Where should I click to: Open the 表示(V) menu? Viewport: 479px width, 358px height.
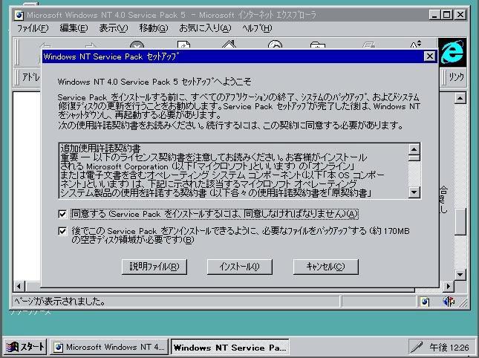tap(114, 28)
